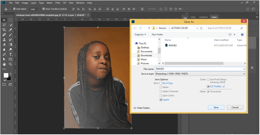Switch to the Color panel tab
Viewport: 260px width, 135px height.
coord(193,17)
